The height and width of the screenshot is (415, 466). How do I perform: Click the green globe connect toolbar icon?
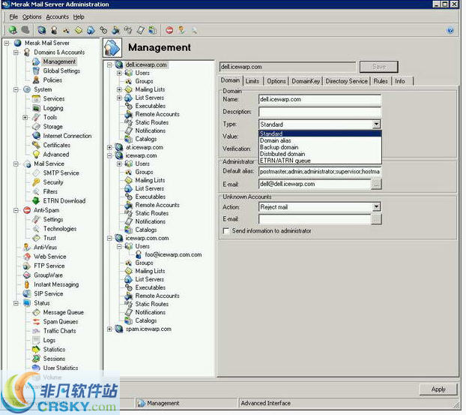pyautogui.click(x=13, y=30)
